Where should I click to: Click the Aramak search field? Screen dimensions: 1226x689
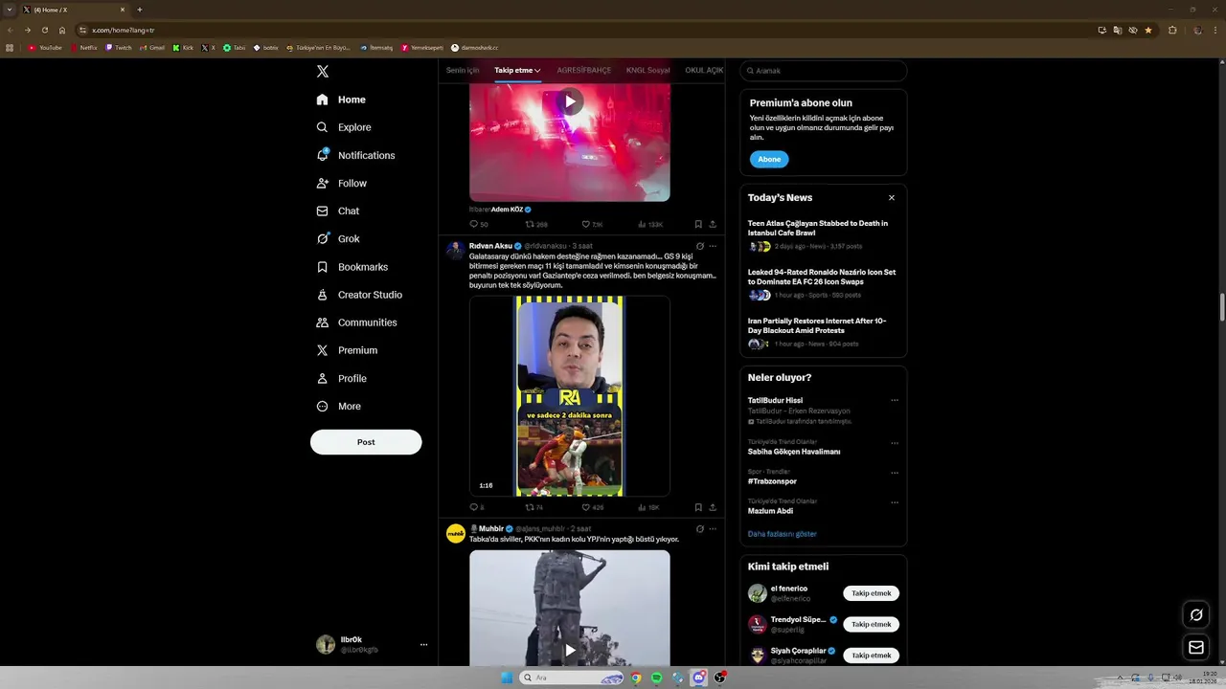823,71
